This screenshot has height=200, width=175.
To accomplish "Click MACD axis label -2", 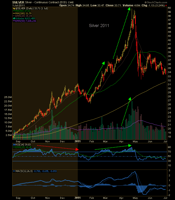I will 169,195.
